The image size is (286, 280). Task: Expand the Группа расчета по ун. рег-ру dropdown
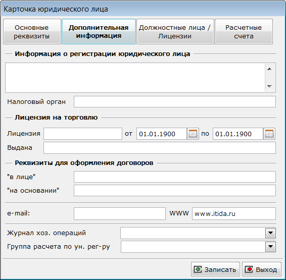[270, 247]
